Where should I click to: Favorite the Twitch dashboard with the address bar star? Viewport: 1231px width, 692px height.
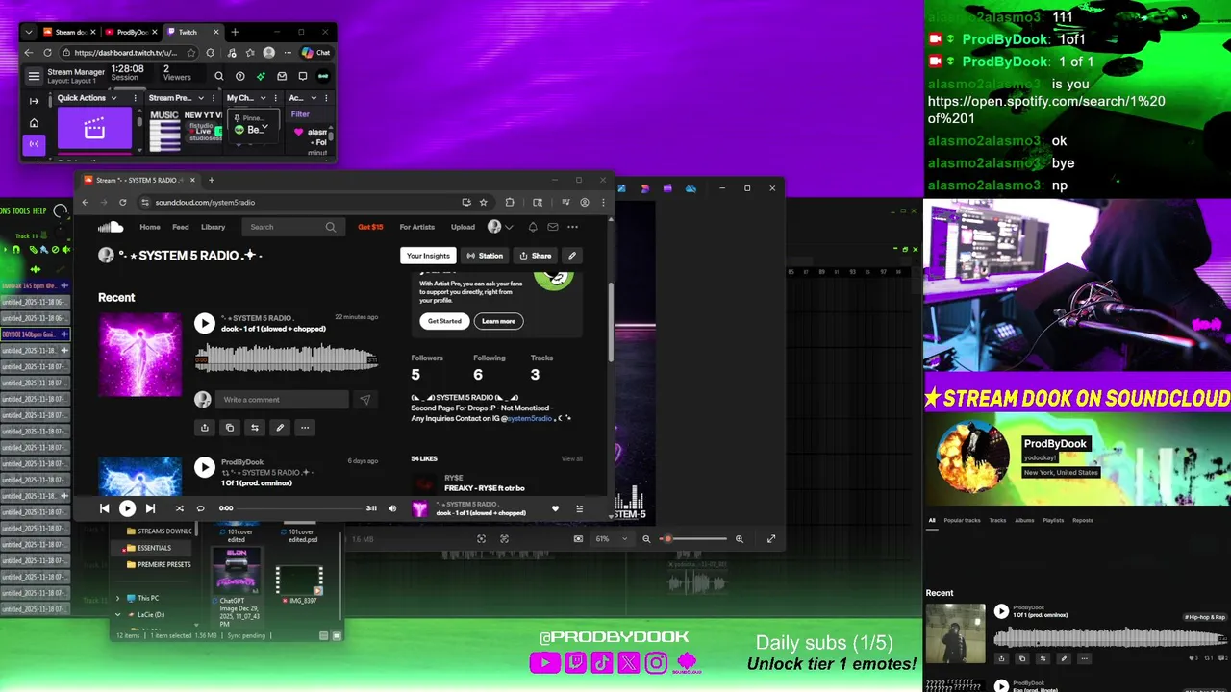[x=191, y=53]
